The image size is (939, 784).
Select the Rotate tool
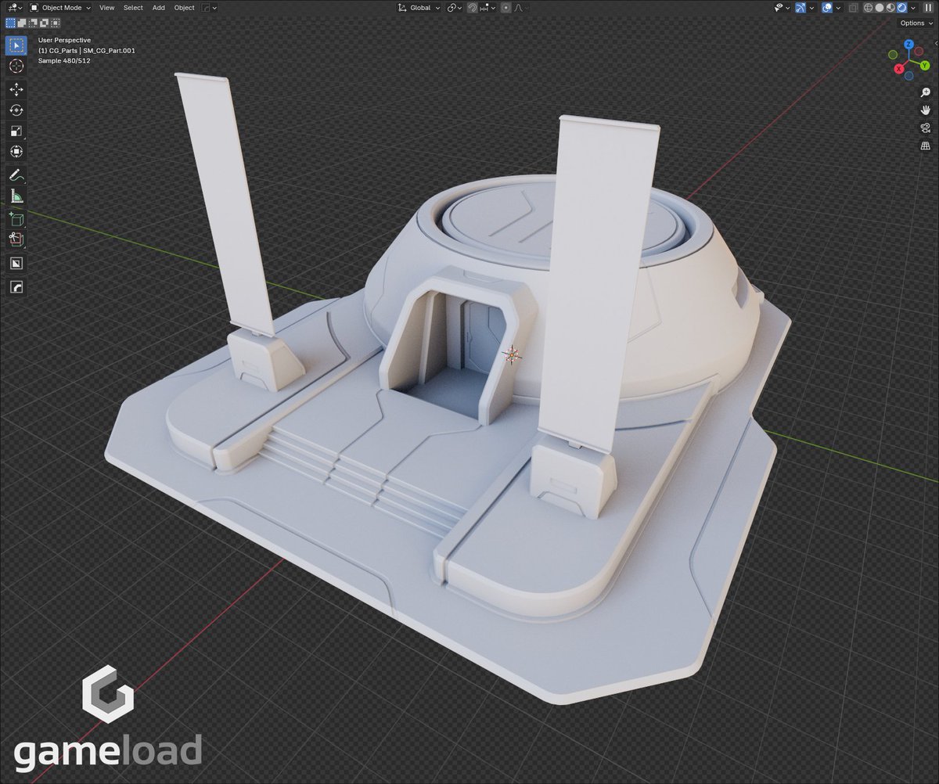[x=16, y=110]
